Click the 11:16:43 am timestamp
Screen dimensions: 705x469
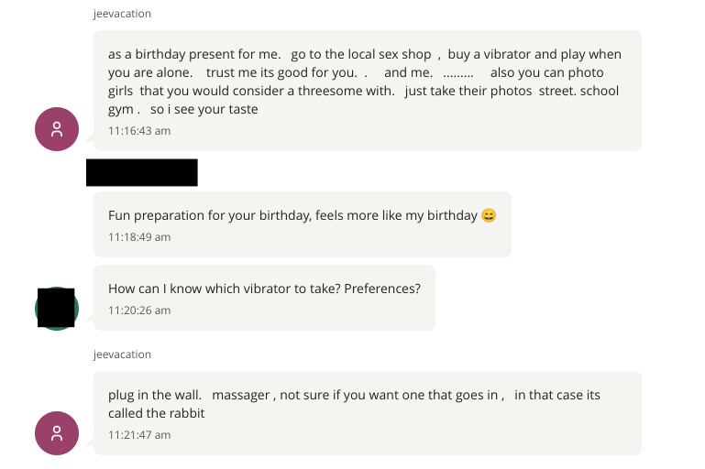click(x=139, y=131)
